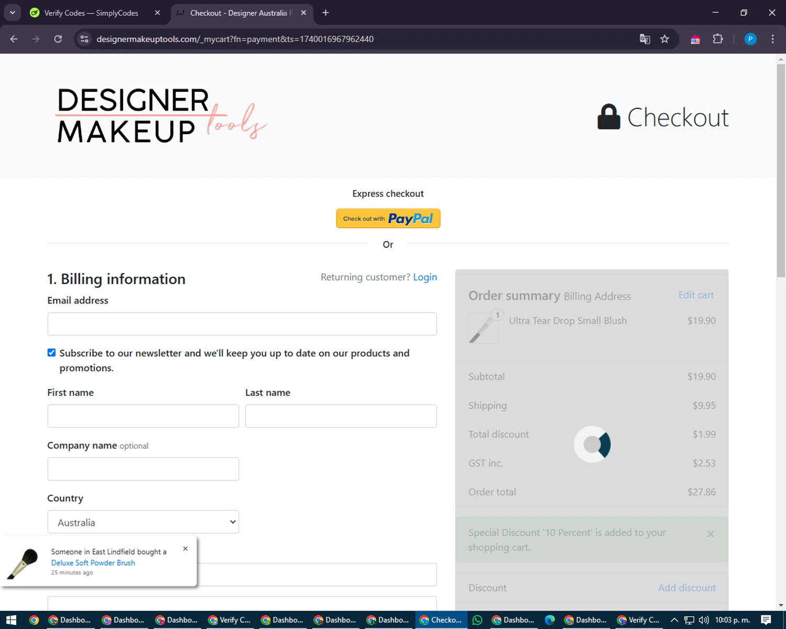Click the browser address bar URL
The image size is (786, 629).
coord(235,39)
